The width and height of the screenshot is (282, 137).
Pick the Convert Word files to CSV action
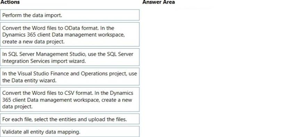click(70, 99)
